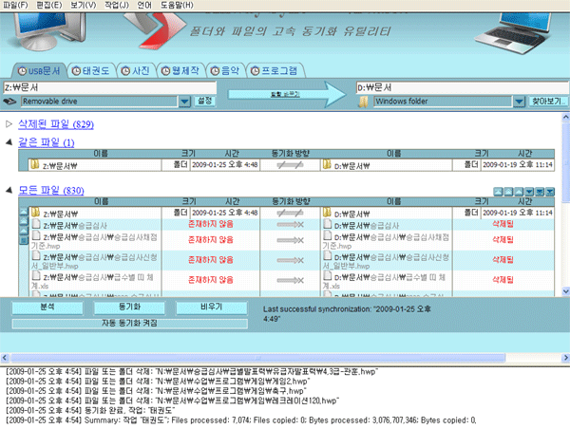Click the 비우기 clear button
Image resolution: width=570 pixels, height=429 pixels.
click(212, 308)
